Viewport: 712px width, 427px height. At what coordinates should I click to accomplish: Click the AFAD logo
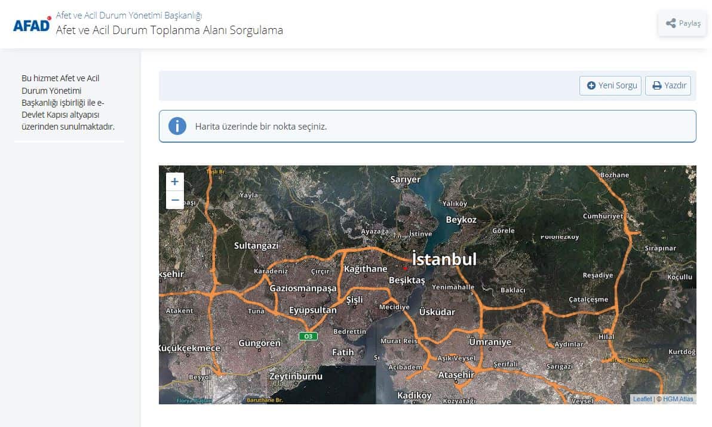point(32,24)
